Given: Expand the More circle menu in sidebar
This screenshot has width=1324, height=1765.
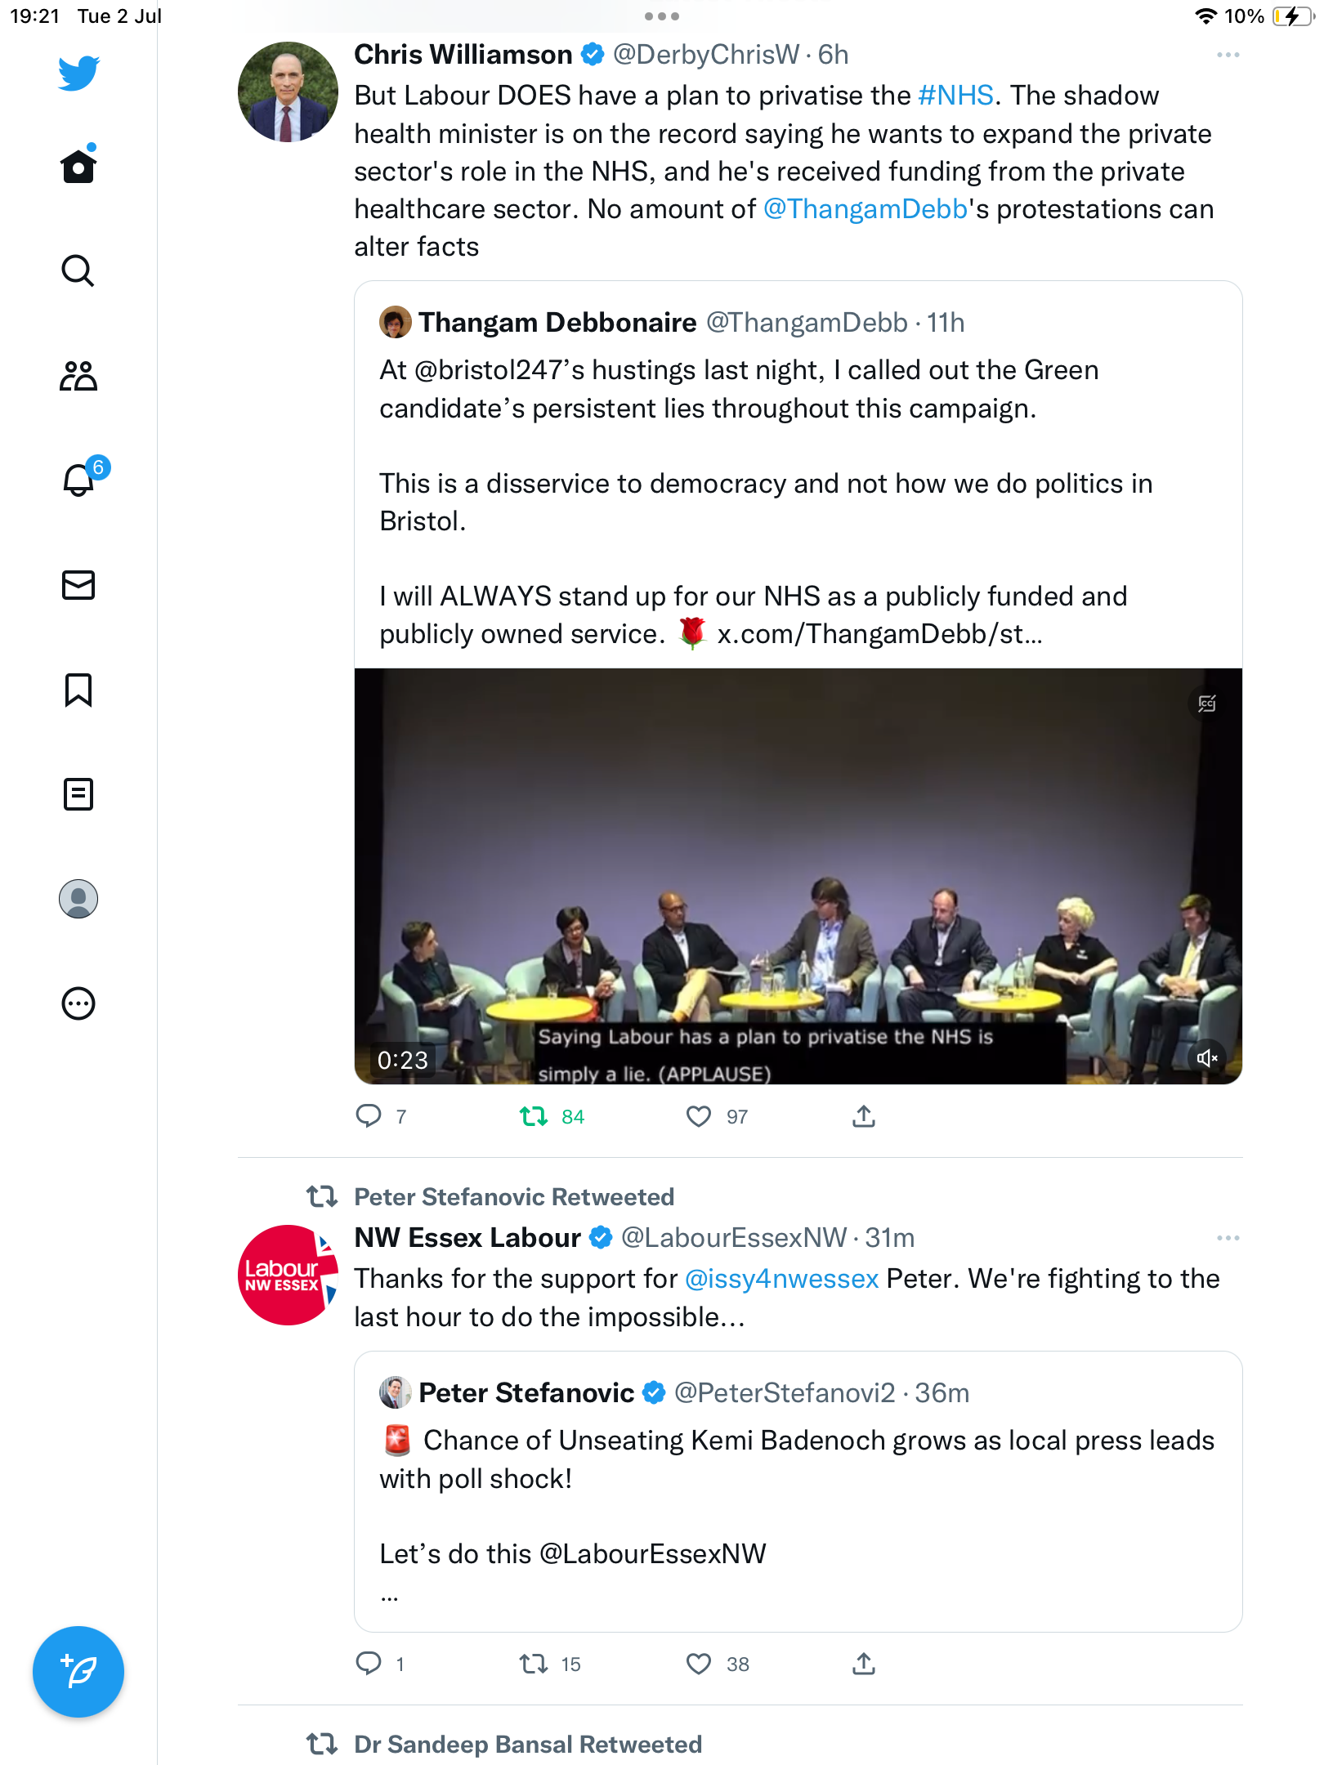Looking at the screenshot, I should pos(78,1003).
